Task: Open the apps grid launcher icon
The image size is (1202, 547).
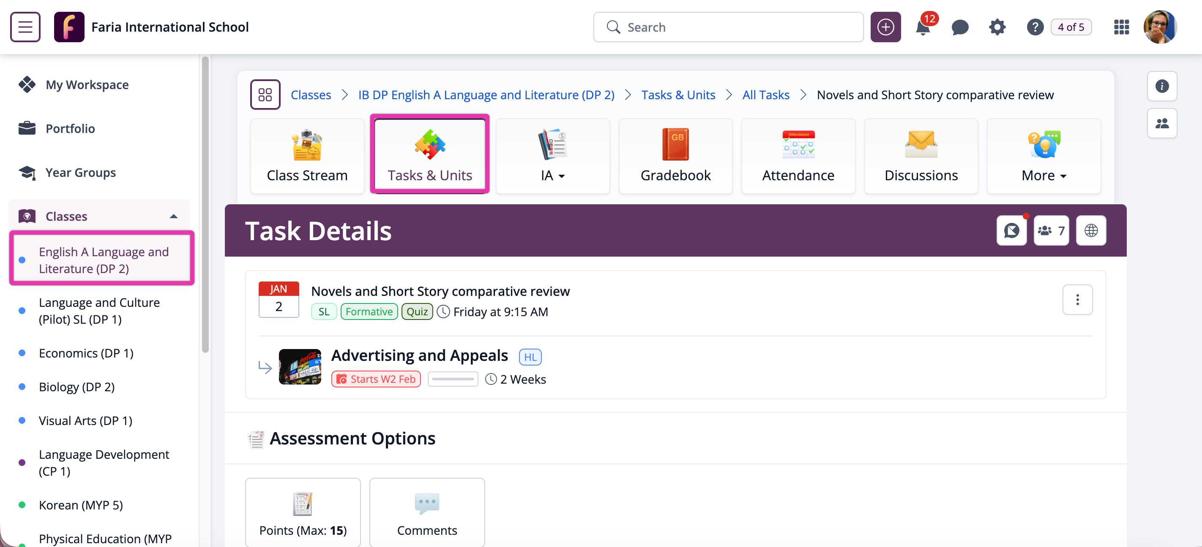Action: (1121, 27)
